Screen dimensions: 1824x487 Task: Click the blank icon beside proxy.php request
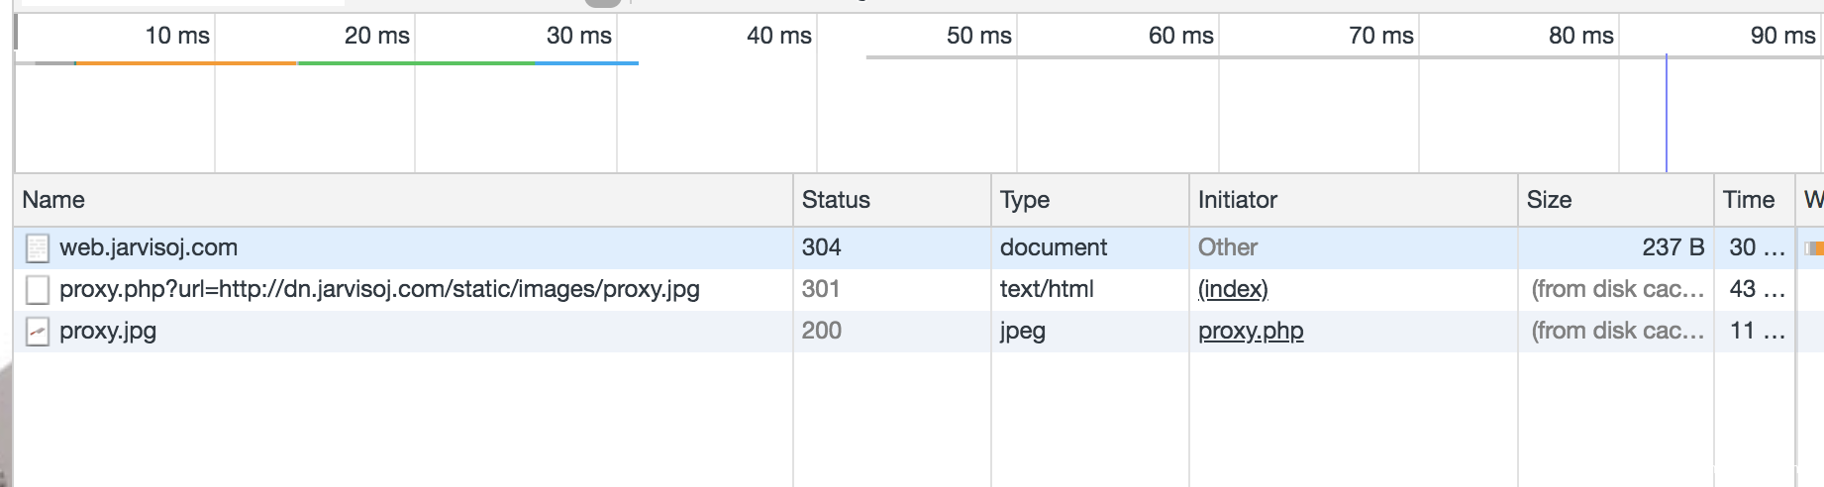[38, 289]
